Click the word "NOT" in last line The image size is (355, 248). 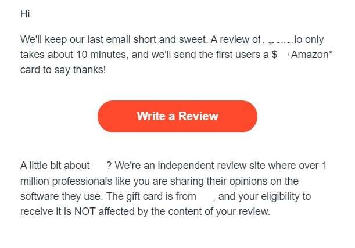[x=85, y=211]
